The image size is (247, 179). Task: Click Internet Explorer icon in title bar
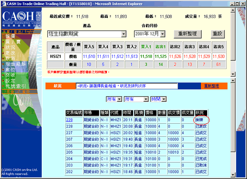pyautogui.click(x=4, y=4)
